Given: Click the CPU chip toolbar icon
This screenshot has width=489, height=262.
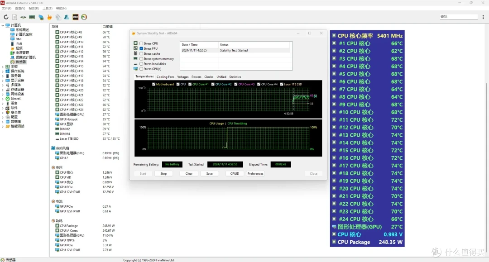Looking at the screenshot, I should click(23, 17).
